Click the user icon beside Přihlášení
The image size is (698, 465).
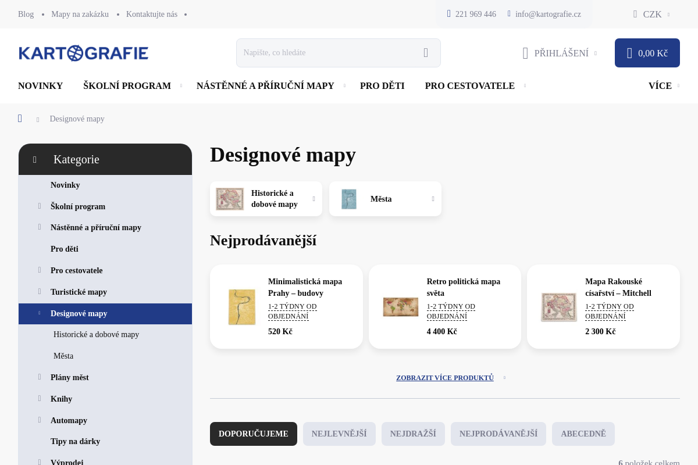(525, 53)
